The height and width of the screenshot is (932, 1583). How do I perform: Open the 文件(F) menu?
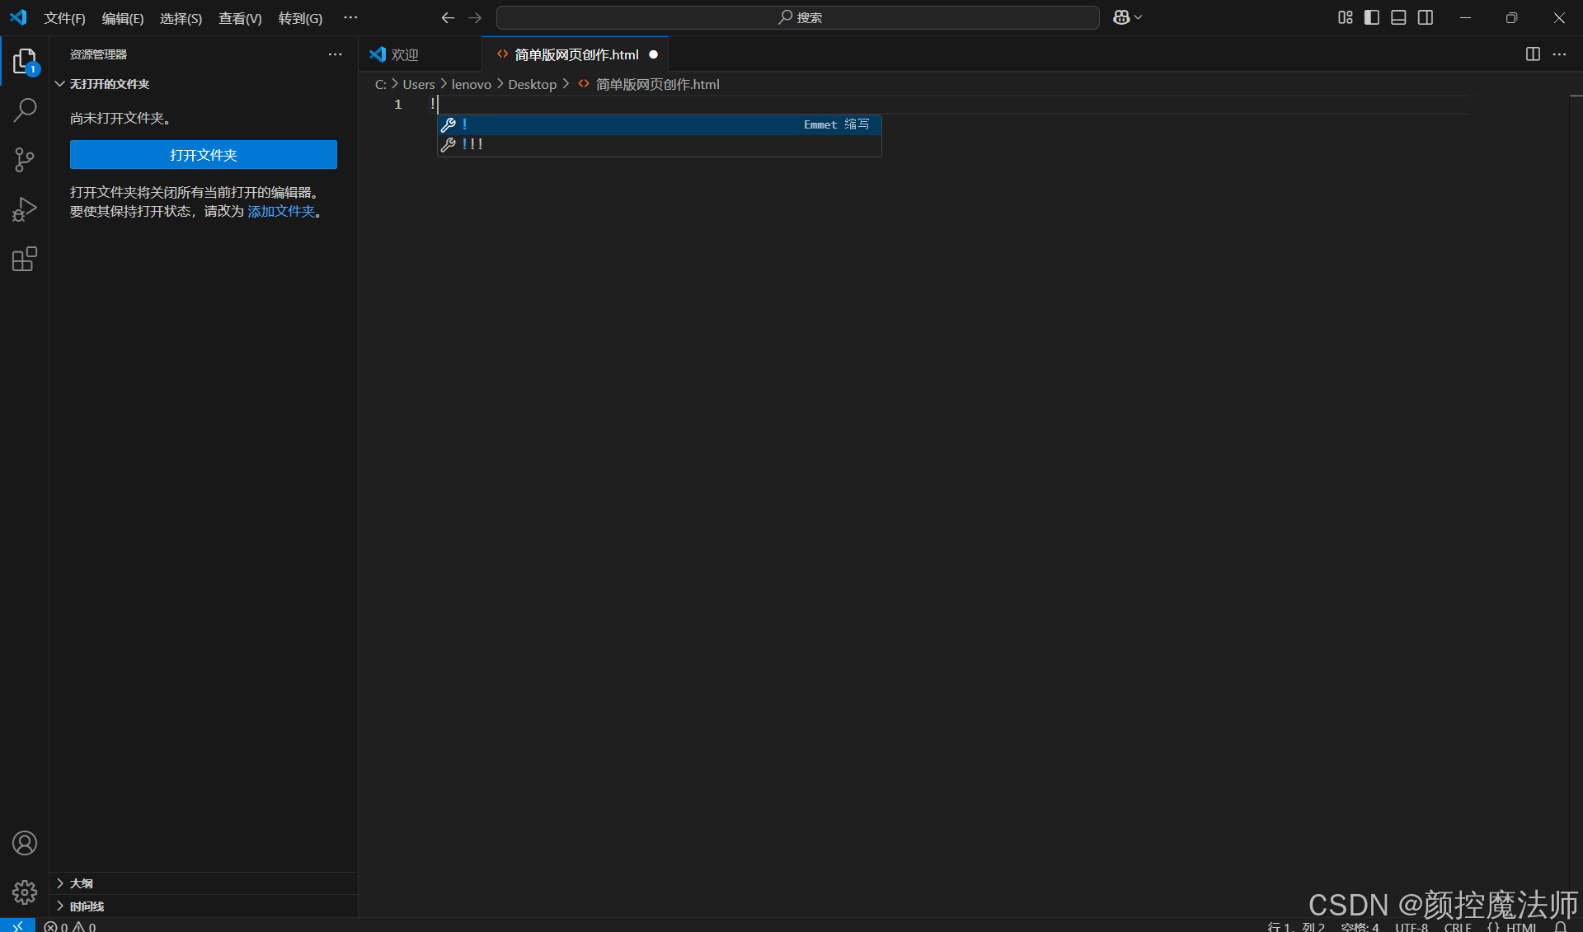(x=64, y=18)
